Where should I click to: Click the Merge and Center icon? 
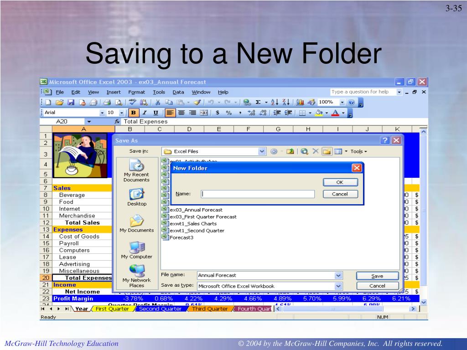[204, 113]
